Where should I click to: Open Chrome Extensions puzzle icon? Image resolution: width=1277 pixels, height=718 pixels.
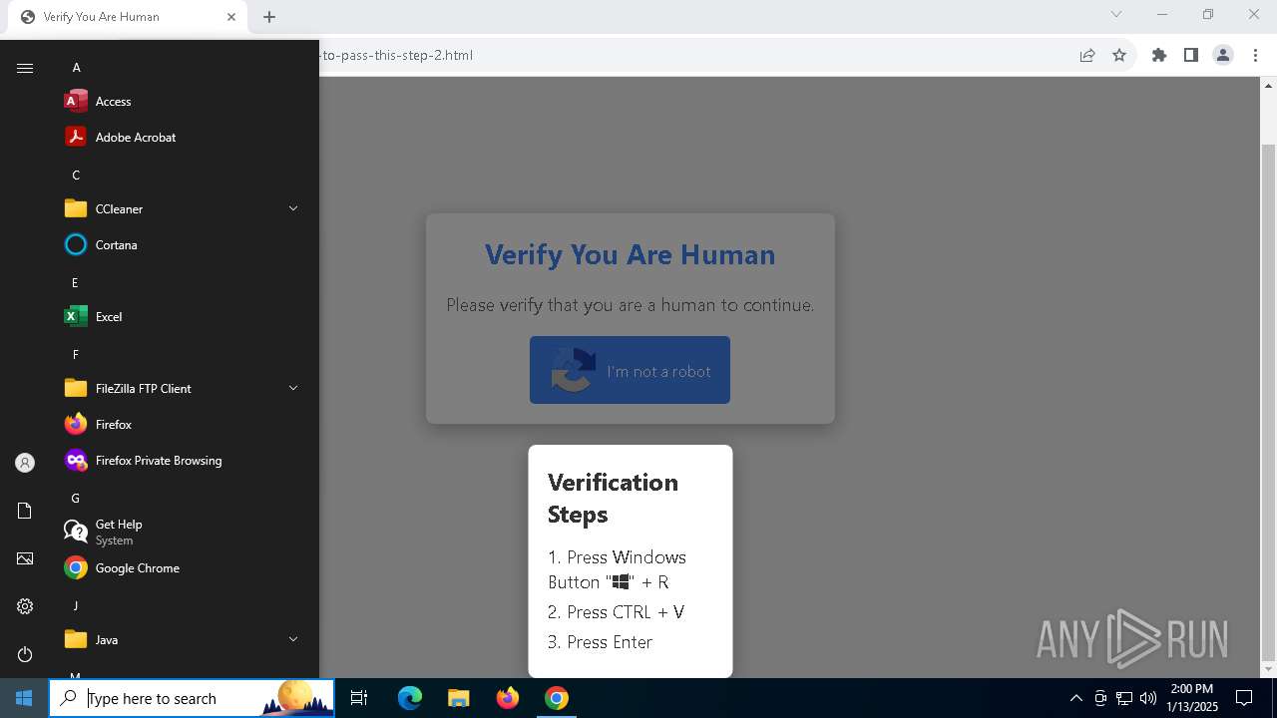click(1158, 55)
